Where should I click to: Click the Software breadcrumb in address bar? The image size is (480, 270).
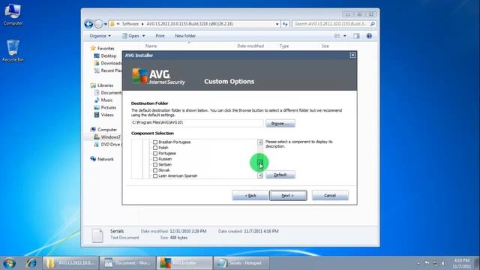coord(130,24)
